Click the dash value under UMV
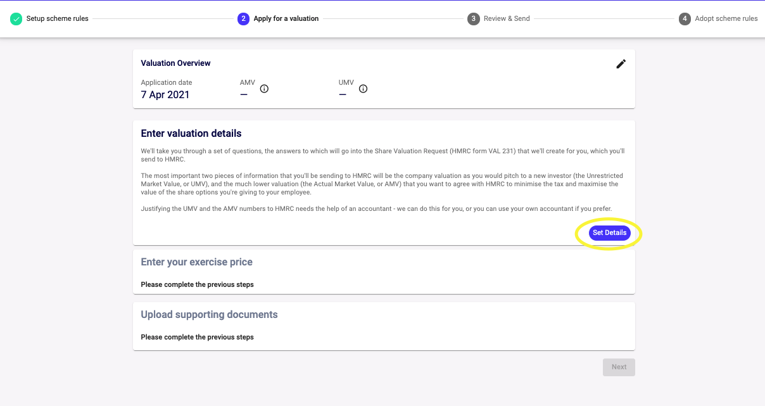This screenshot has width=765, height=406. tap(343, 95)
